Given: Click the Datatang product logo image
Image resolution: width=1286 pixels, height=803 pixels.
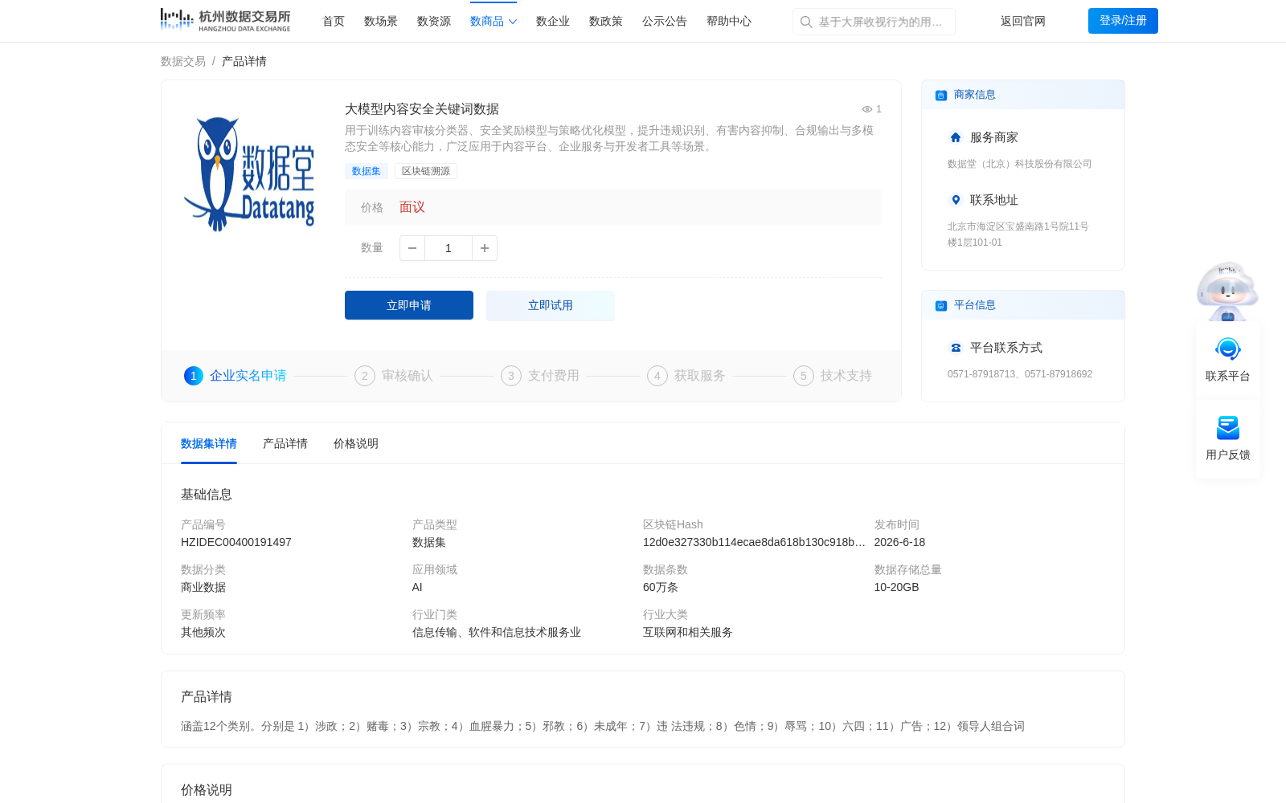Looking at the screenshot, I should coord(249,174).
